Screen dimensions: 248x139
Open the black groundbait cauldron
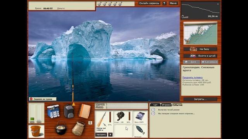(61, 128)
